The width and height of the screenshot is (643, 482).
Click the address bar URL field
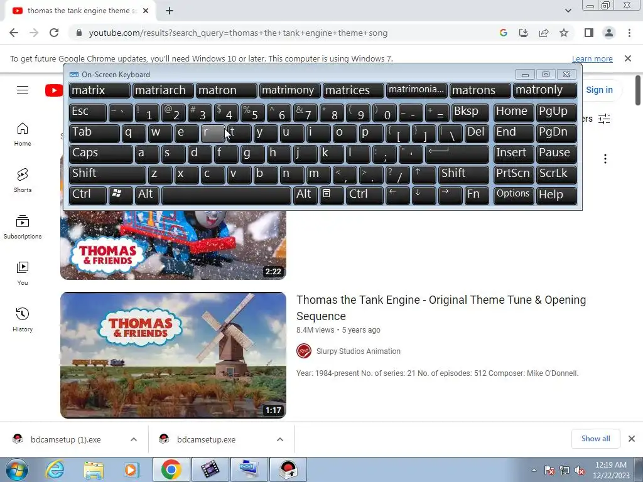[x=283, y=33]
